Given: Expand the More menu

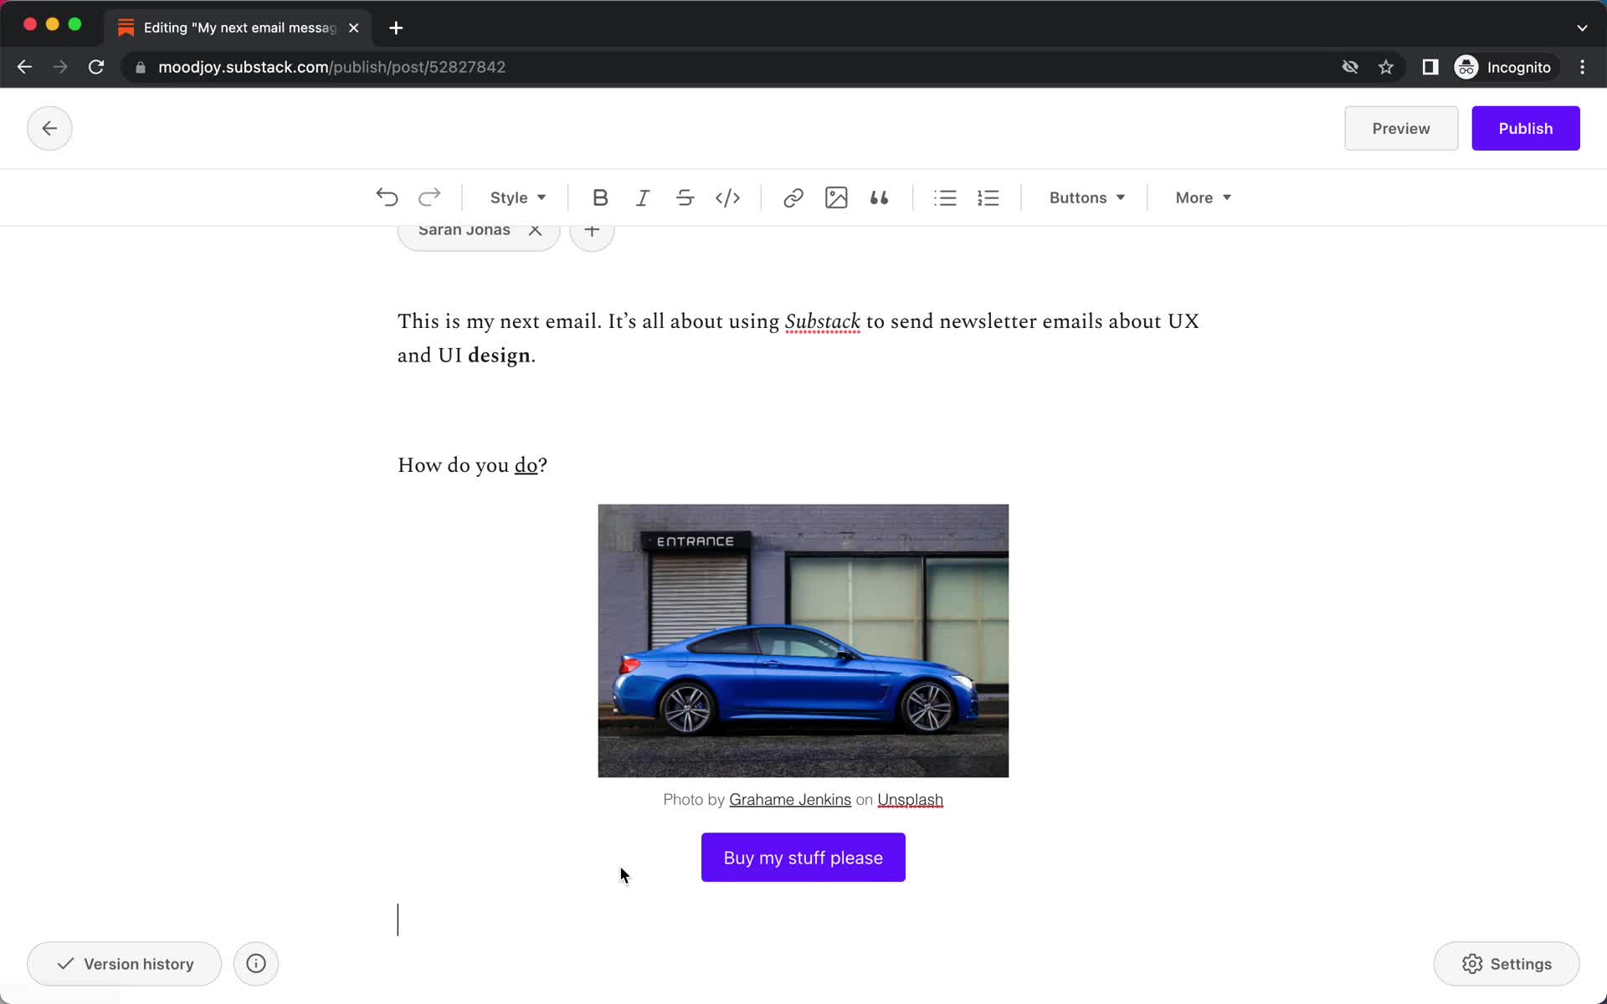Looking at the screenshot, I should tap(1203, 197).
